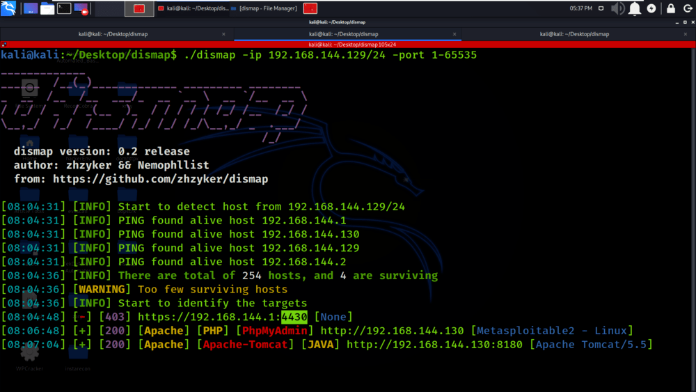Close the leftmost terminal tab
Image resolution: width=696 pixels, height=392 pixels.
[x=223, y=34]
